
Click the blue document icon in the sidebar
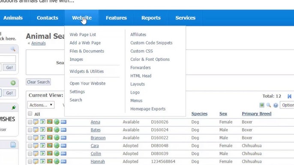click(x=13, y=144)
